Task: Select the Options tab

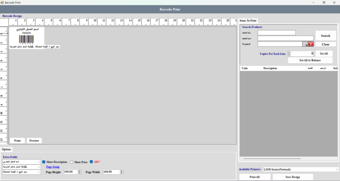Action: 7,150
